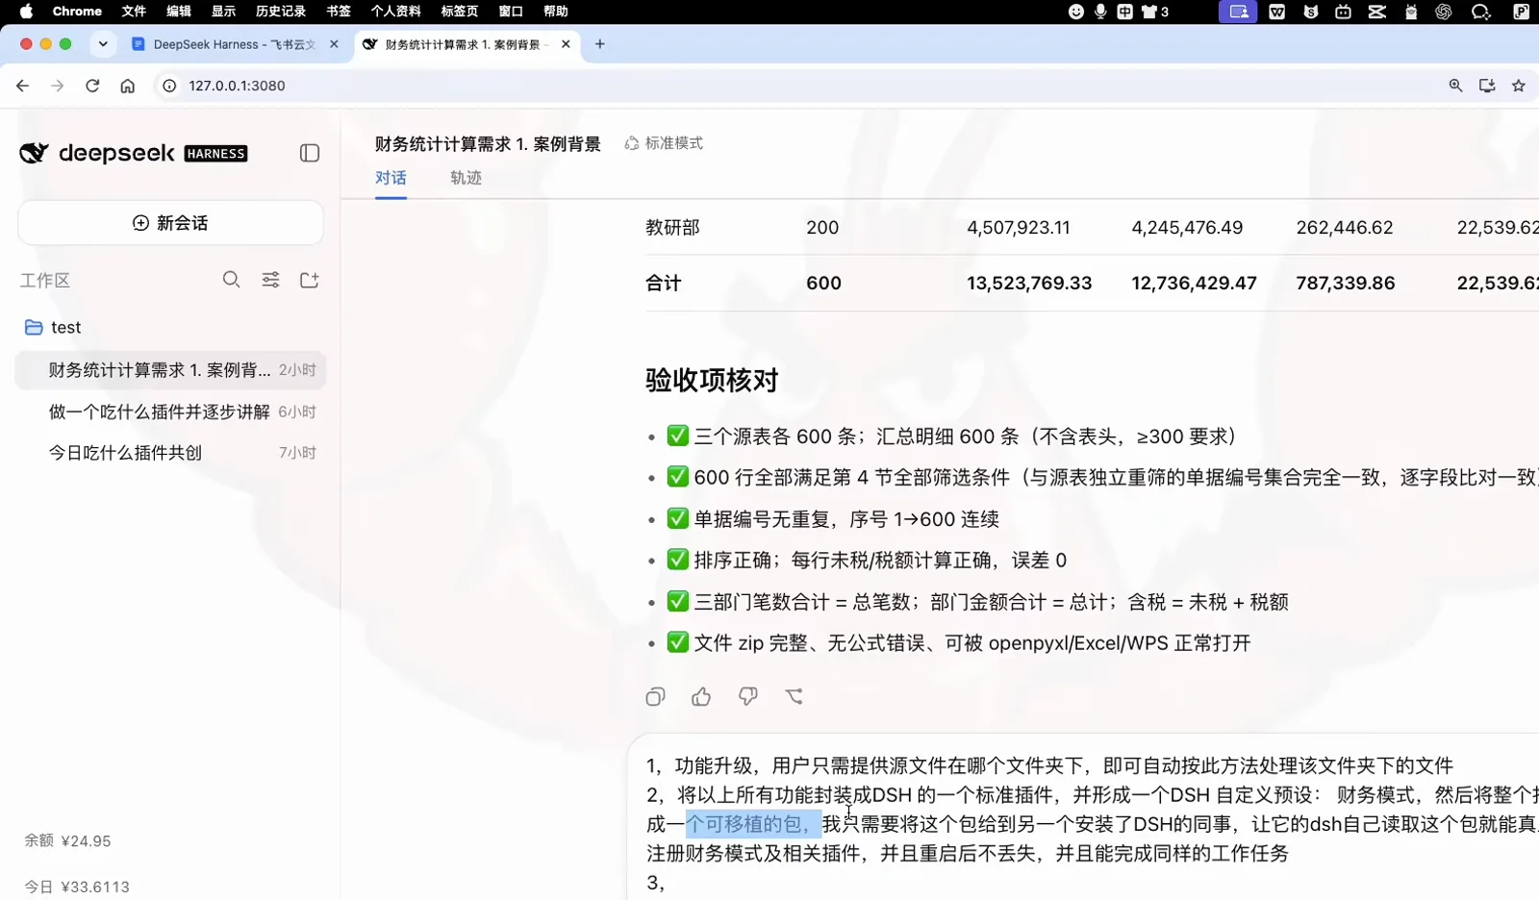
Task: Open the 帮助 menu
Action: tap(555, 12)
